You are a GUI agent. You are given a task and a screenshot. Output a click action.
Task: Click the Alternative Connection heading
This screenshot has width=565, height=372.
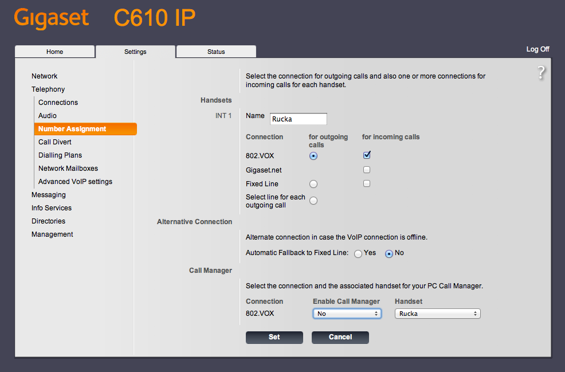(x=195, y=222)
